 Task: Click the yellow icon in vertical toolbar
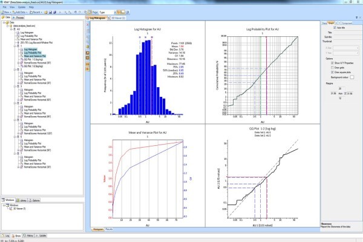click(88, 47)
